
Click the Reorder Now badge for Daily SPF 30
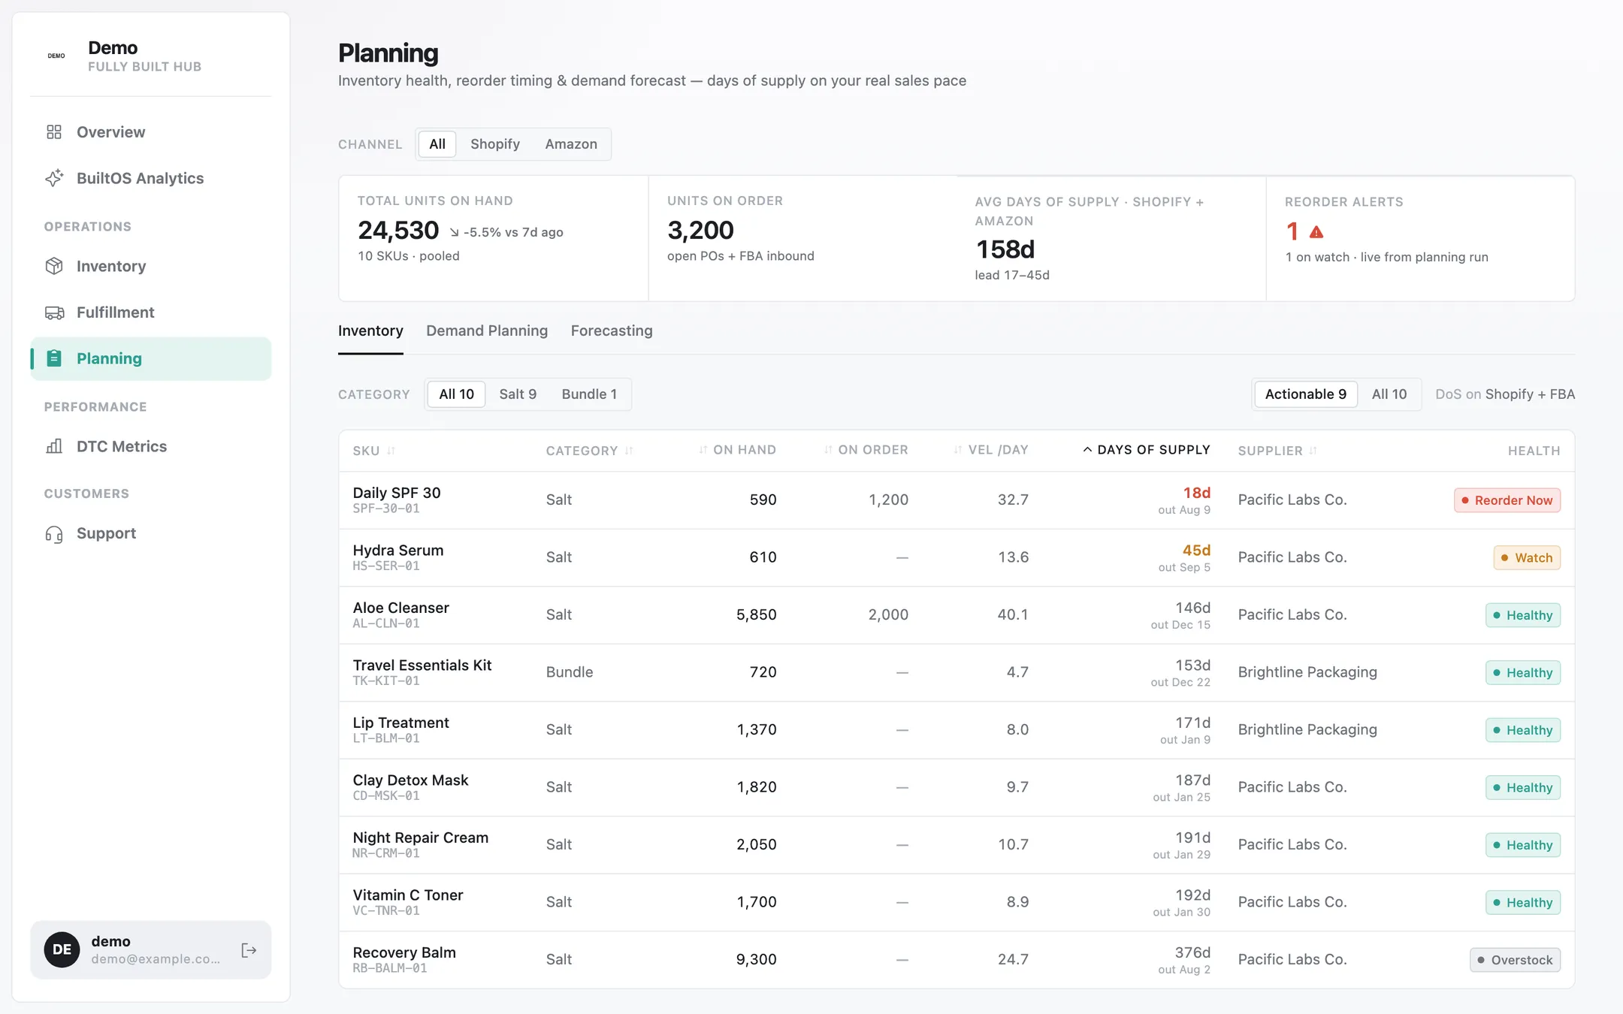tap(1507, 500)
